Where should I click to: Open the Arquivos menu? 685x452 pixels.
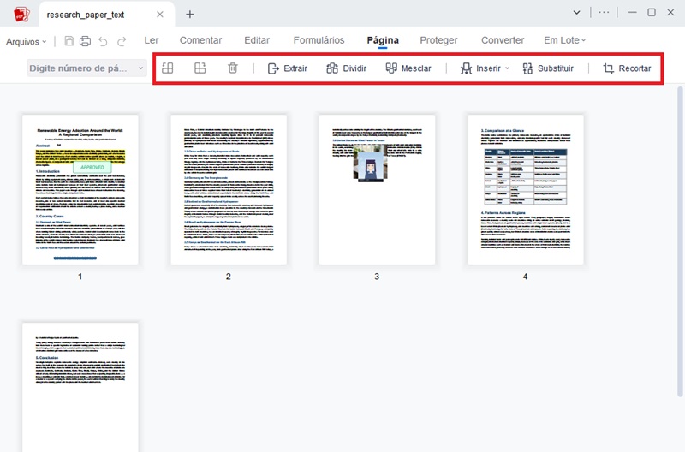click(26, 41)
